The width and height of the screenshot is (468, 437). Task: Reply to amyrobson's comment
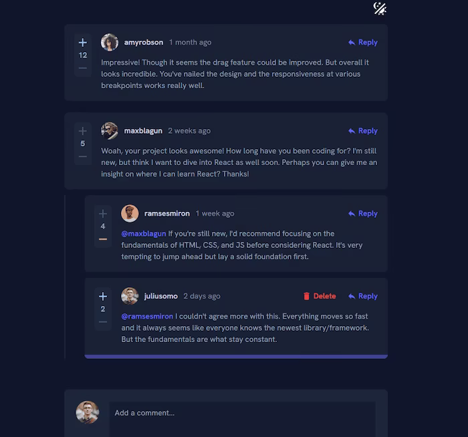point(362,42)
